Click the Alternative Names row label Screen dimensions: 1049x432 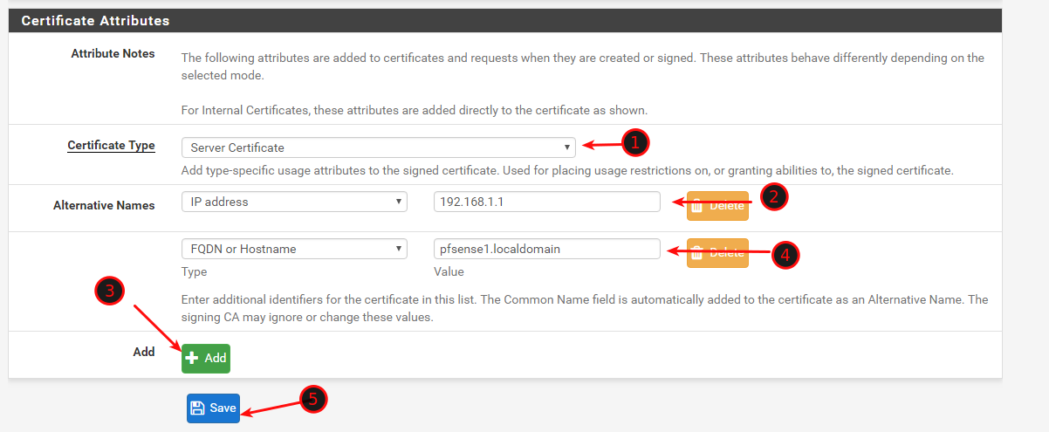[x=104, y=206]
